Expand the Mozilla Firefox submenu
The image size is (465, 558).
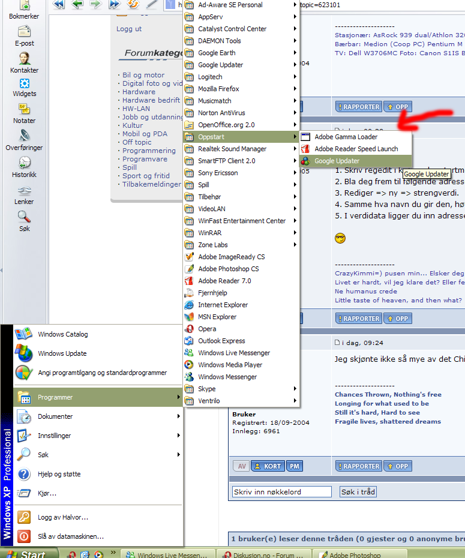[x=242, y=89]
